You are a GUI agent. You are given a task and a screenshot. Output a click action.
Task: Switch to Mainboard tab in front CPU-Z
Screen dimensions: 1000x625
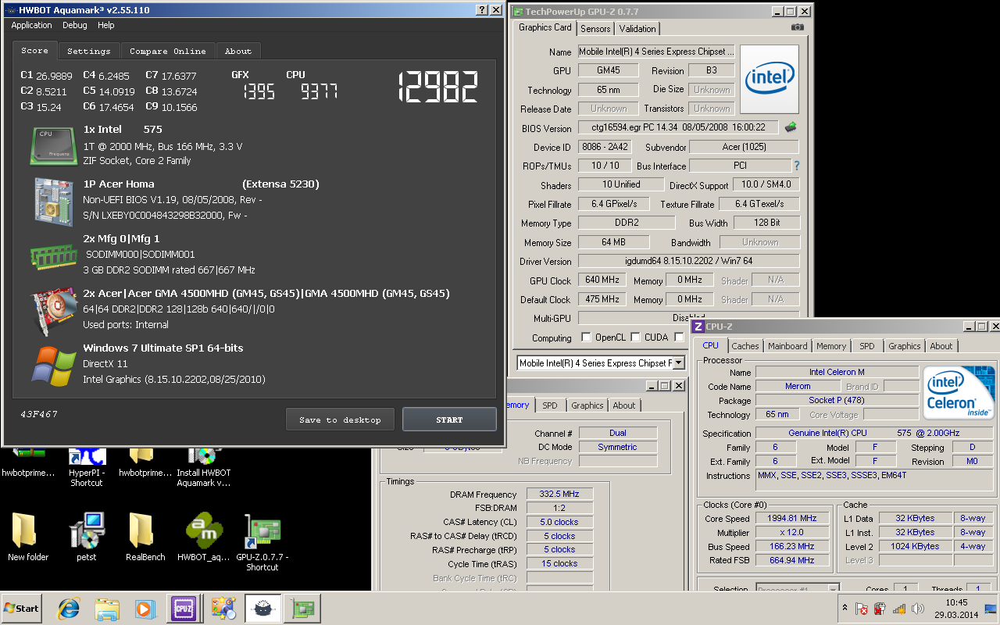tap(787, 346)
